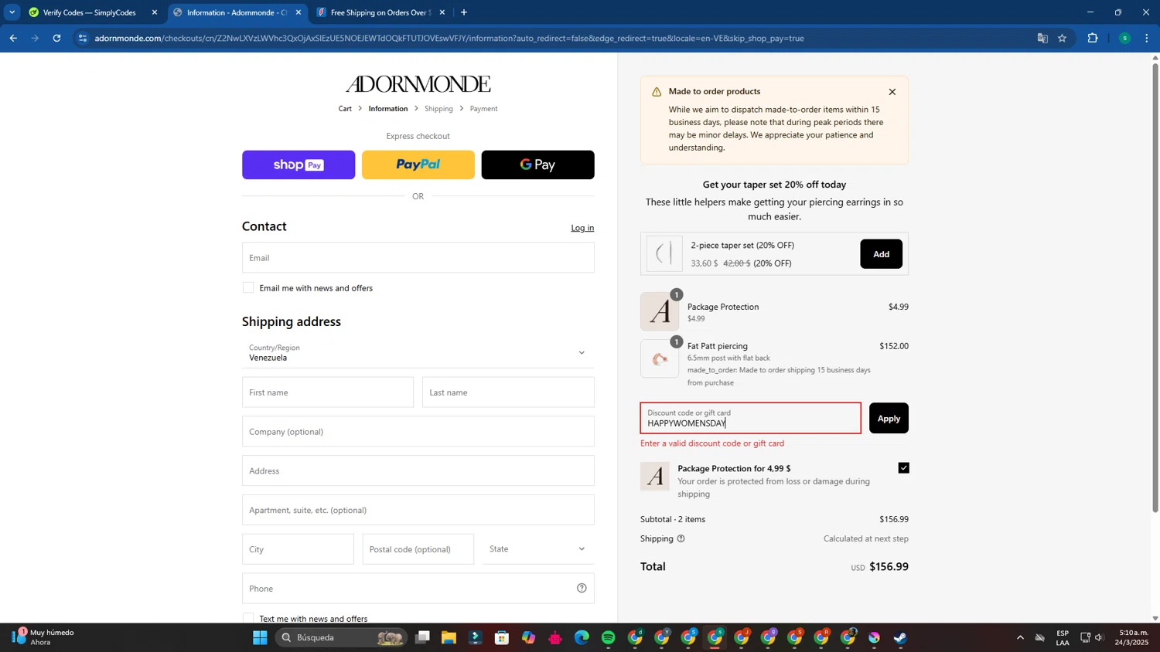1160x652 pixels.
Task: Open Chrome's three-dot menu
Action: point(1147,38)
